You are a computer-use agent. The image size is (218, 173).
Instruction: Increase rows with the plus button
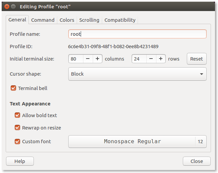click(x=161, y=59)
